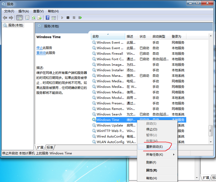Sort by the 启动类型 column header
This screenshot has height=182, width=216.
coord(160,37)
